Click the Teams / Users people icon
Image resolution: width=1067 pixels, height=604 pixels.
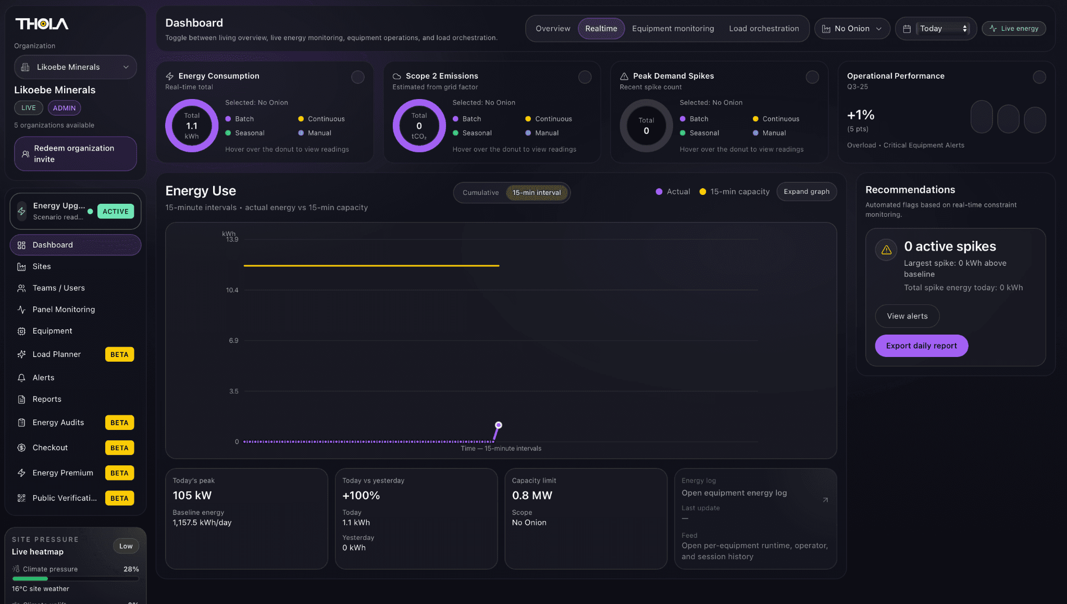(x=21, y=288)
